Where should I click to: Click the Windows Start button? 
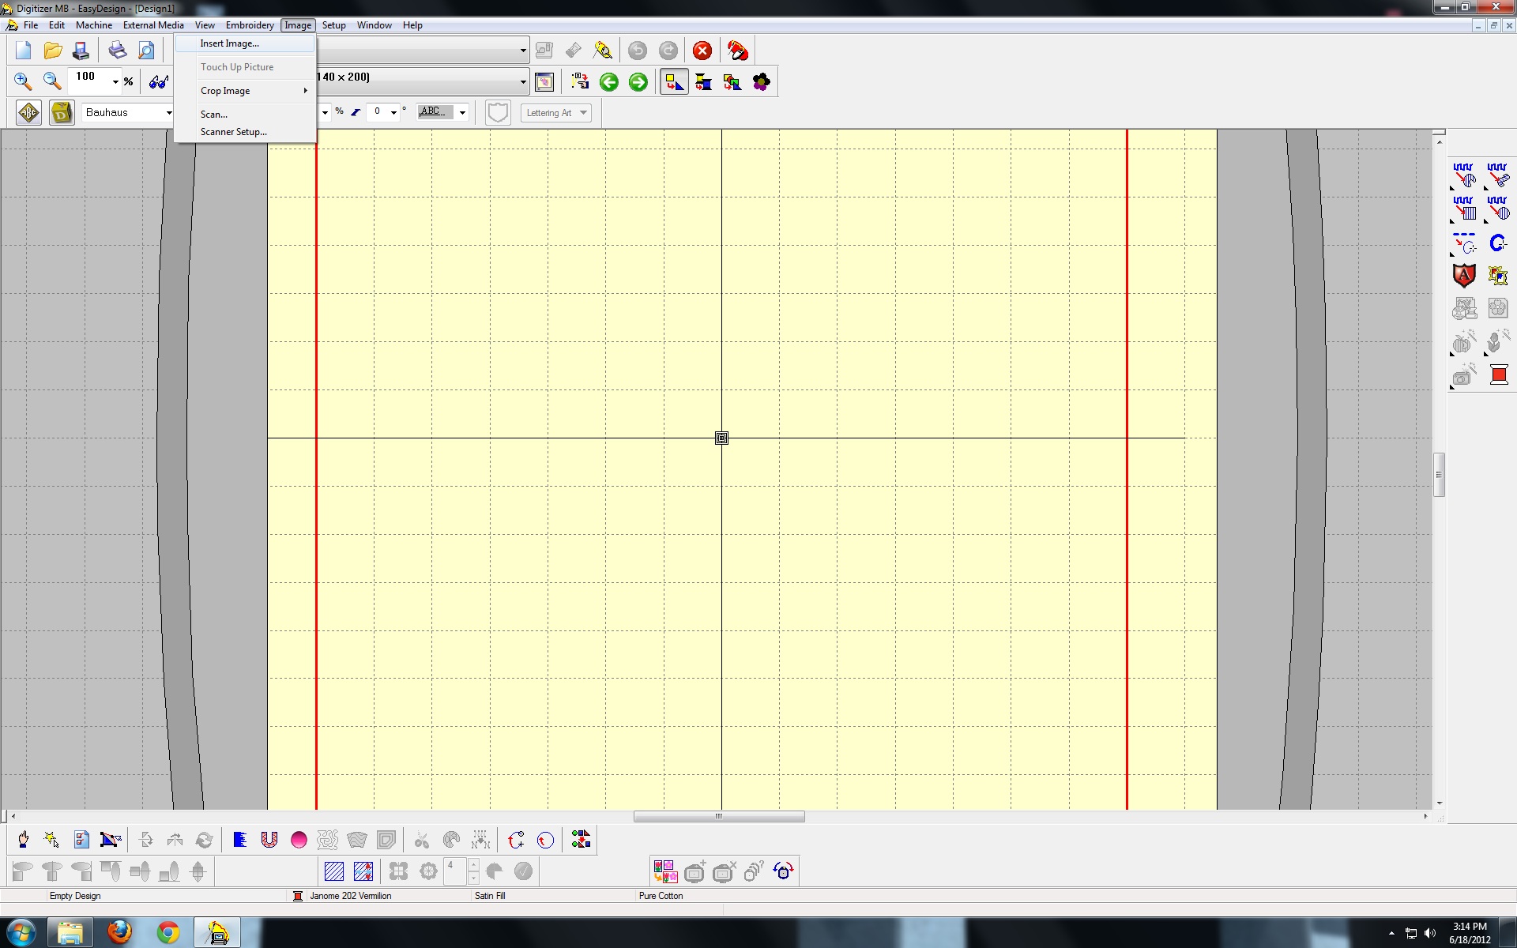21,933
